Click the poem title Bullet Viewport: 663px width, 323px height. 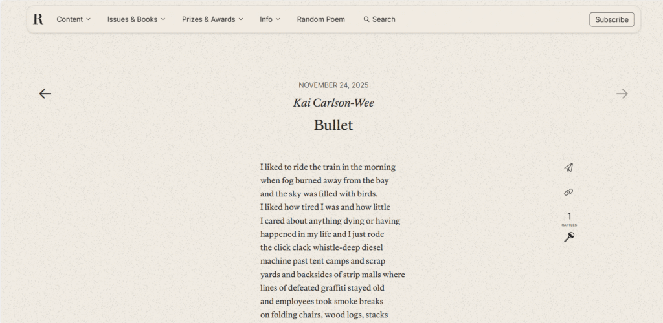coord(333,125)
